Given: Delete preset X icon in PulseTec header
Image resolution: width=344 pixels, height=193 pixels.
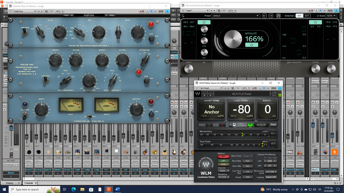Looking at the screenshot, I should click(x=52, y=11).
